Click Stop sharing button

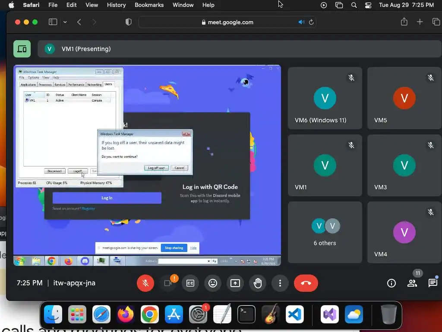174,248
